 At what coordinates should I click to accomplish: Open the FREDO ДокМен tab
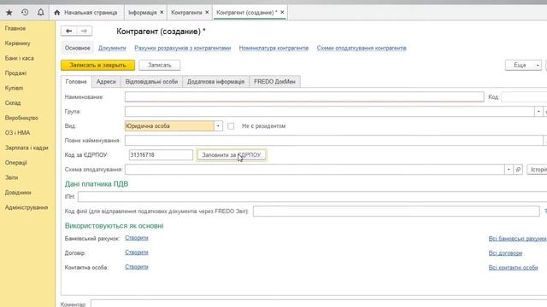(274, 82)
